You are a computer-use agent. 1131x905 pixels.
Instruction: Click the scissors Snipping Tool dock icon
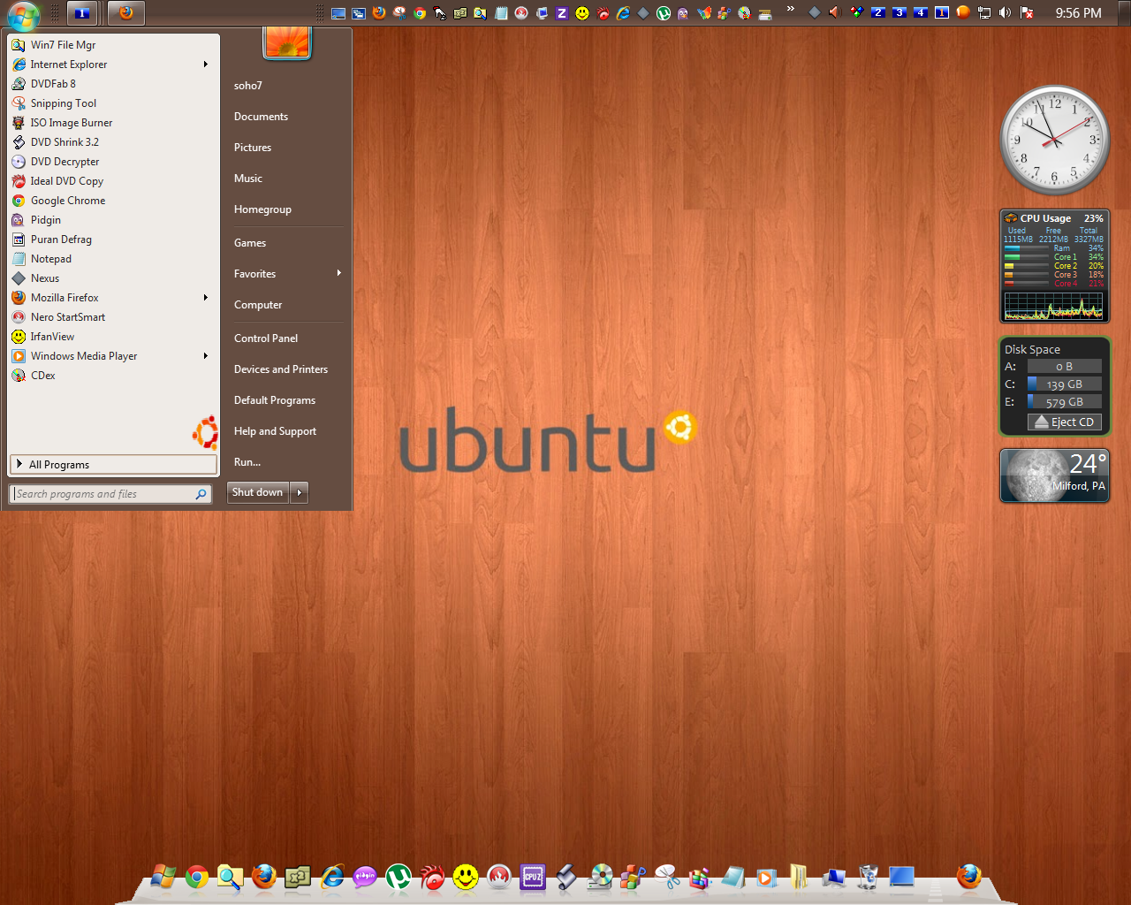point(667,877)
